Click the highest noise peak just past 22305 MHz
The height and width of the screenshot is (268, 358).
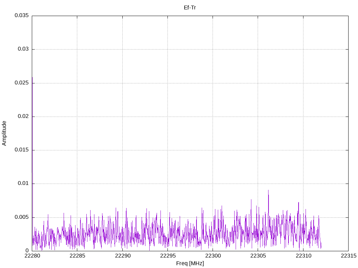268,191
